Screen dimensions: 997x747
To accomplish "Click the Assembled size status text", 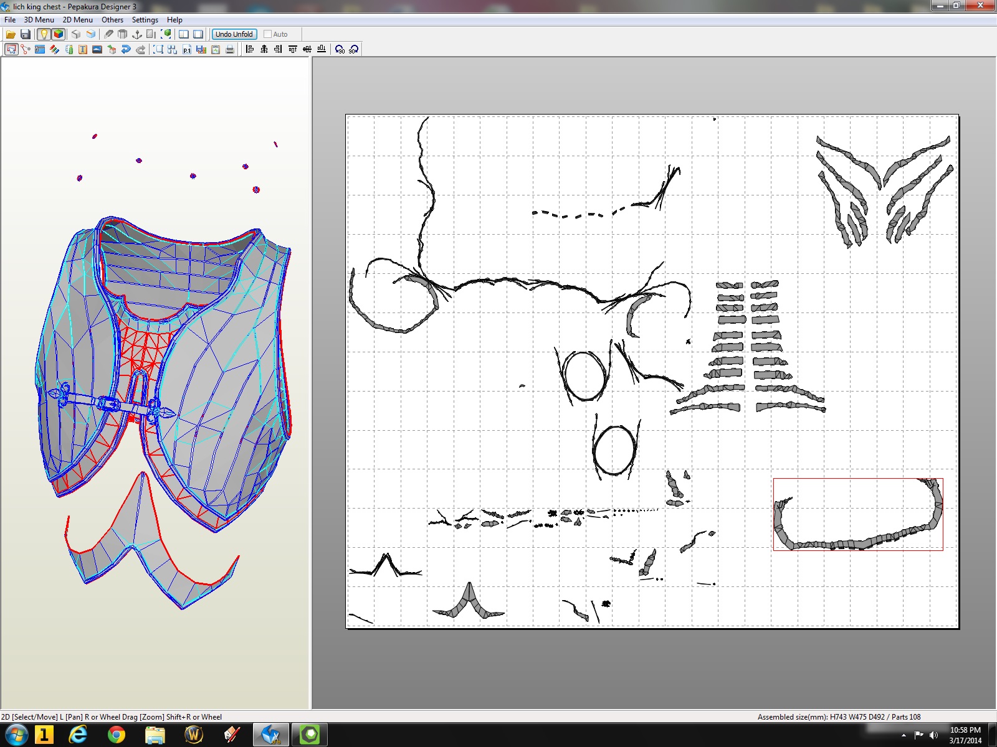I will (839, 717).
